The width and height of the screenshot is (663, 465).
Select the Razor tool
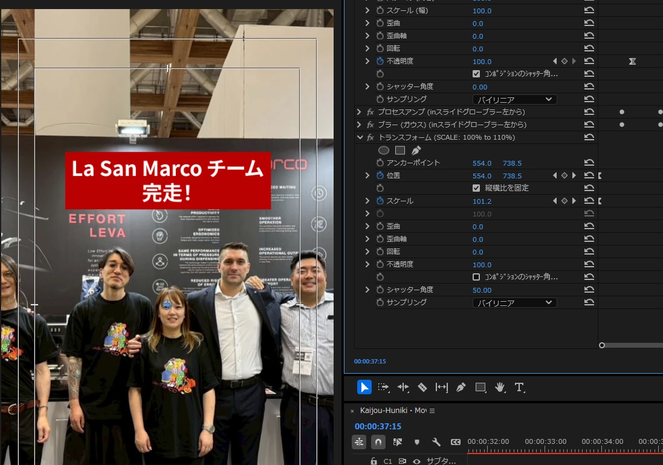coord(422,387)
